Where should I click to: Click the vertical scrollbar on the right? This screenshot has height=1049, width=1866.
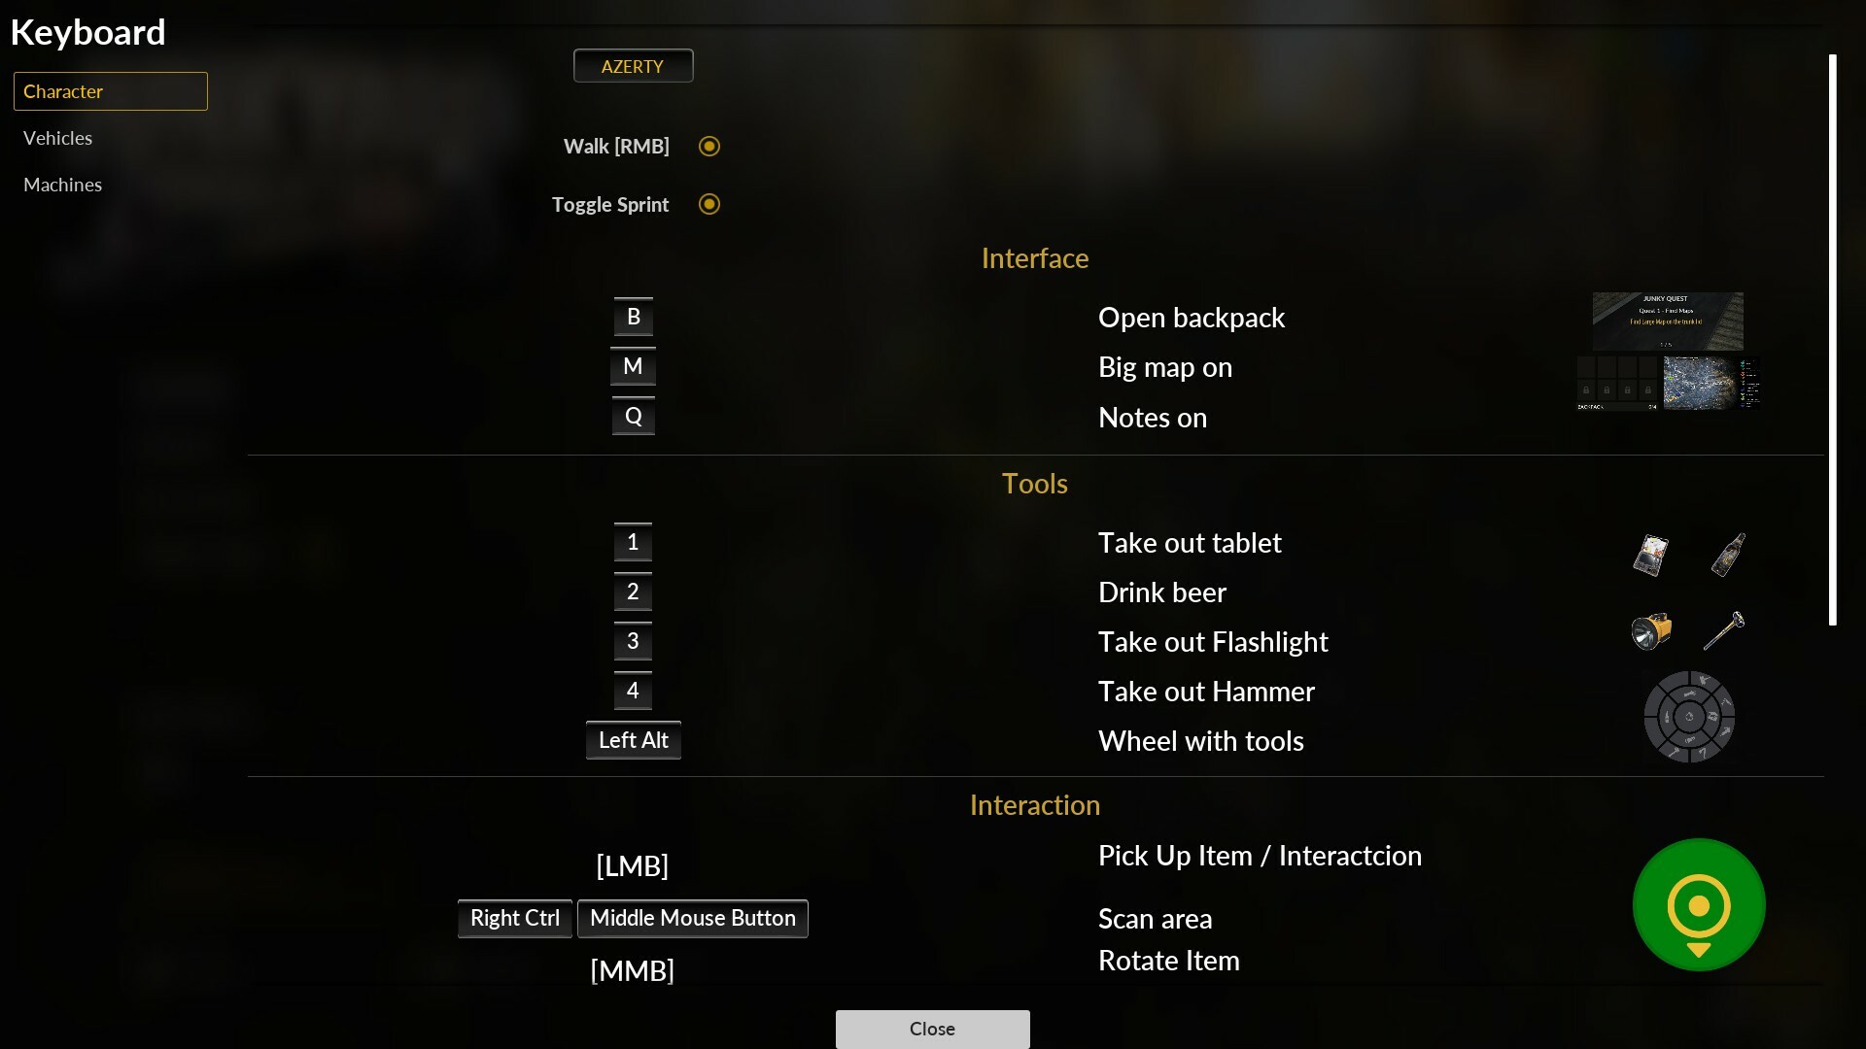[x=1832, y=340]
